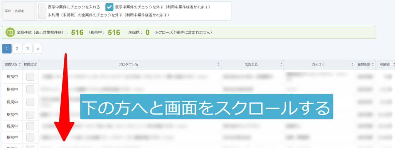Viewport: 395px width, 148px height.
Task: Sort by 提携状況 column arrows
Action: coord(20,65)
